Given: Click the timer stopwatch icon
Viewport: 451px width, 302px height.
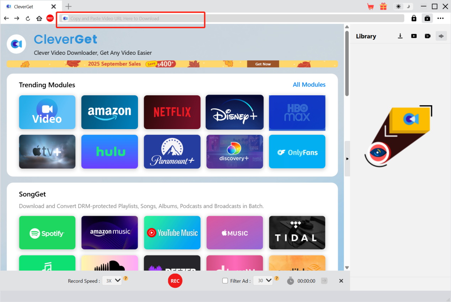Looking at the screenshot, I should (291, 281).
